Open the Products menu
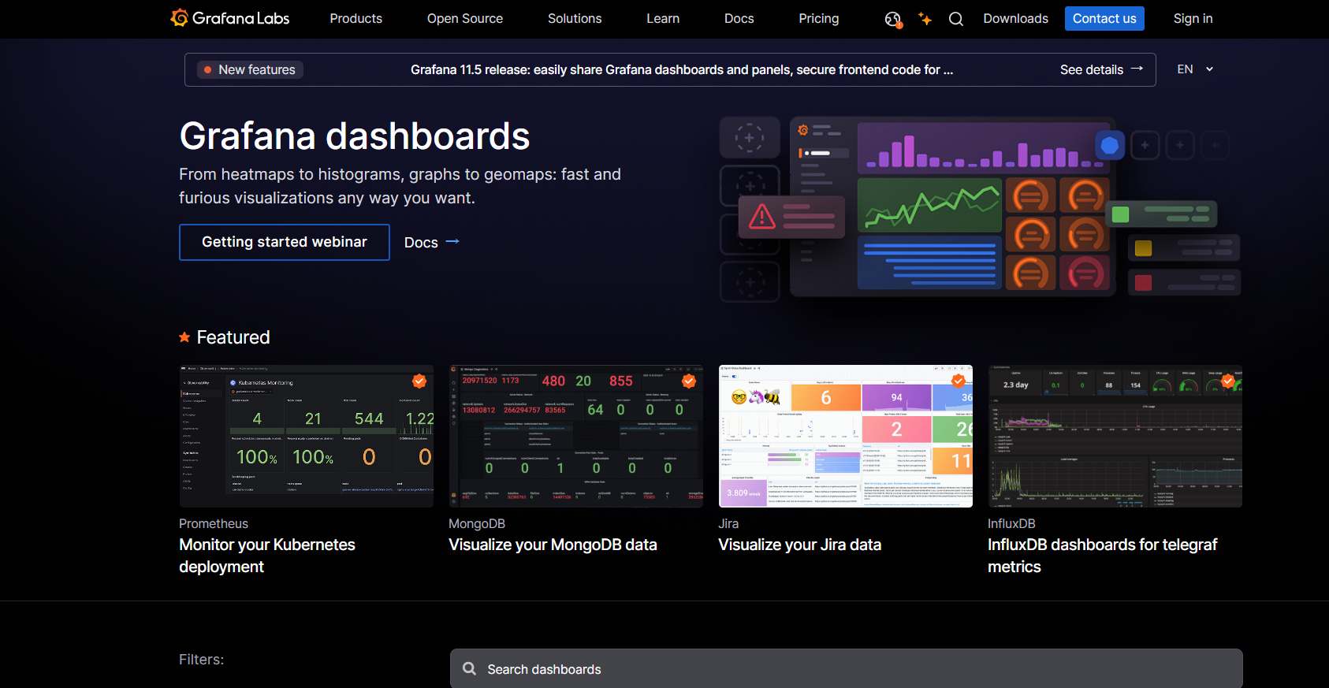Screen dimensions: 1329x688 (x=356, y=19)
